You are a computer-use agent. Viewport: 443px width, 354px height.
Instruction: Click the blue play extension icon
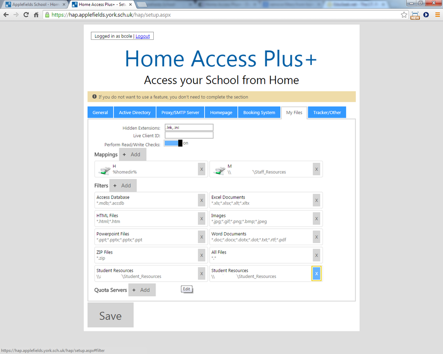(426, 15)
